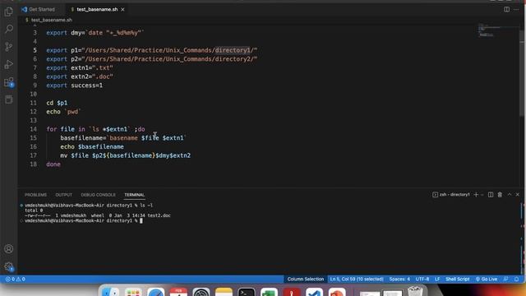The width and height of the screenshot is (526, 296).
Task: Change language mode Shell Script
Action: 457,280
